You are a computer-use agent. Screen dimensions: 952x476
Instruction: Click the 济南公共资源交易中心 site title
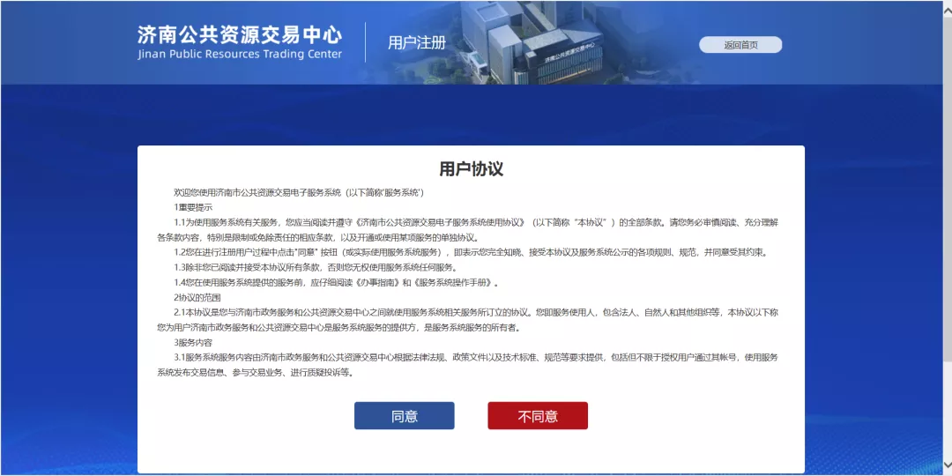tap(239, 34)
